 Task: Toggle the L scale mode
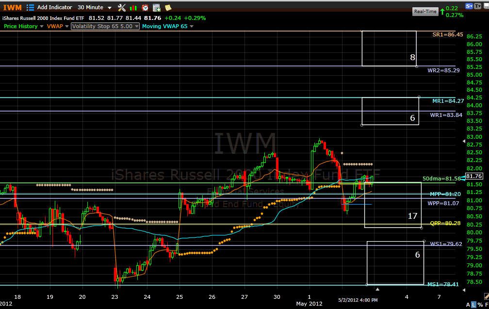click(x=473, y=305)
